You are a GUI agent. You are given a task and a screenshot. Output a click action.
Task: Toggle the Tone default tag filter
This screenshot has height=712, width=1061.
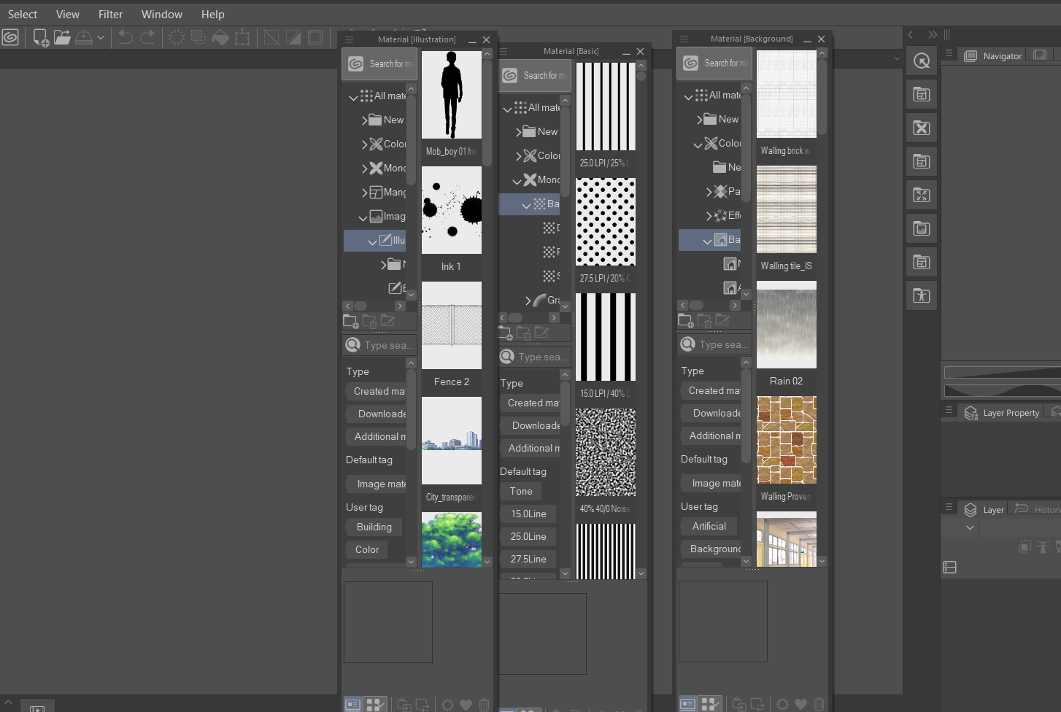[x=521, y=491]
